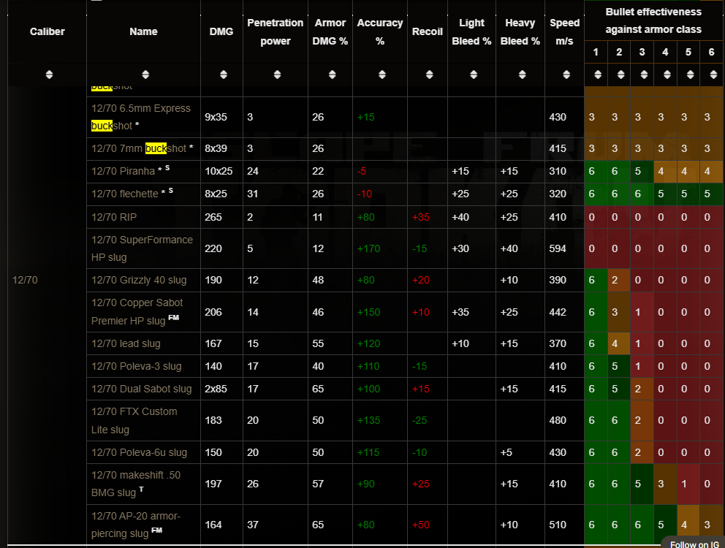The width and height of the screenshot is (725, 548).
Task: Open the 12/70 flechette ammo link
Action: [x=124, y=194]
